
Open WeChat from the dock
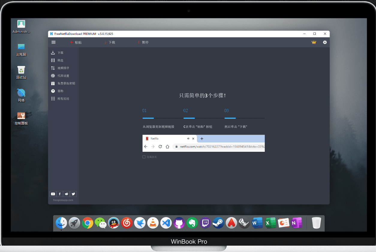100,223
